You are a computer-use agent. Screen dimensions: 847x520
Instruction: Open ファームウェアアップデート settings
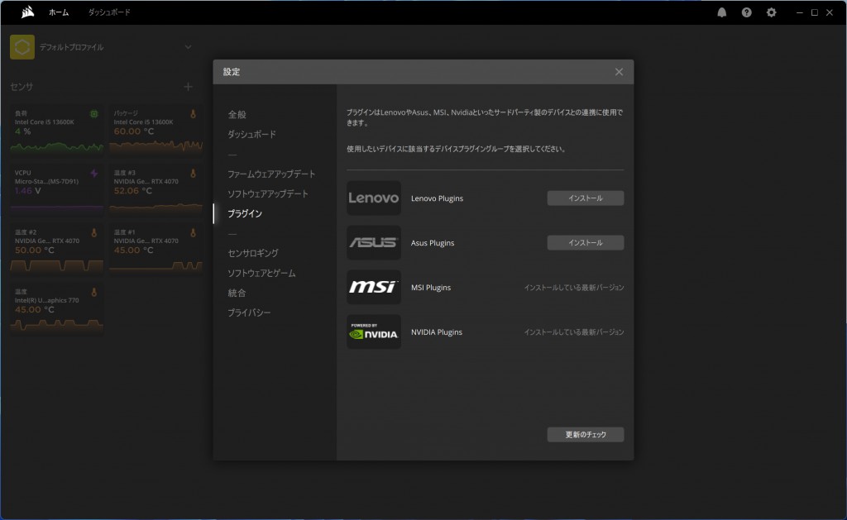coord(271,174)
